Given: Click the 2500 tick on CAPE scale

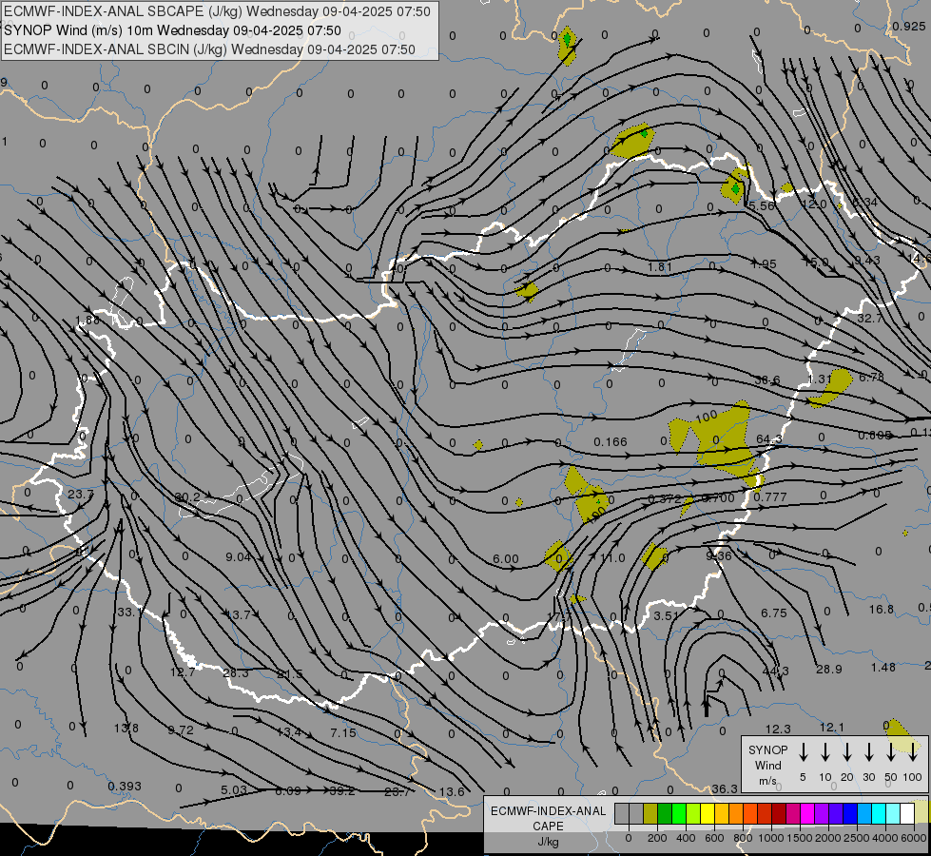Looking at the screenshot, I should (857, 838).
